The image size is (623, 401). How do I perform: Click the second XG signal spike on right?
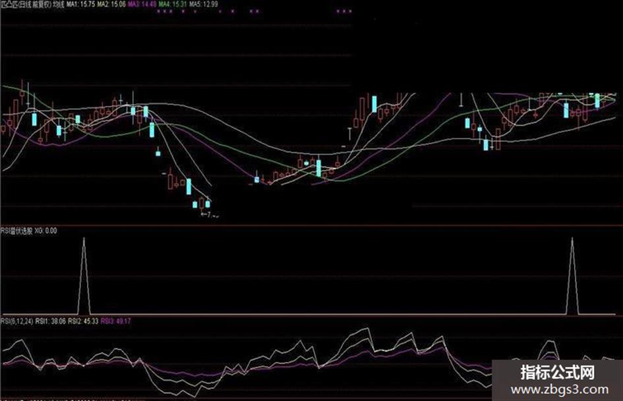[572, 275]
